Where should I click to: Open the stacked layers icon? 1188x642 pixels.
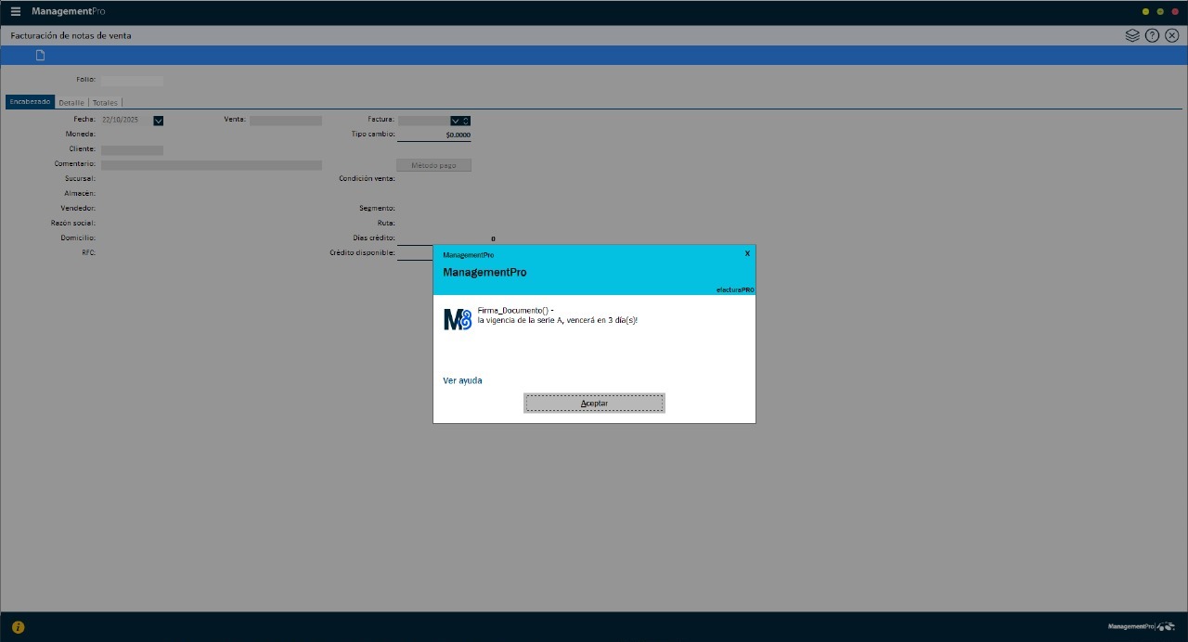coord(1132,35)
